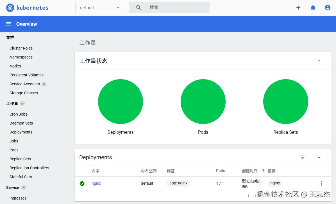The width and height of the screenshot is (336, 204).
Task: Open Jobs in the sidebar
Action: coord(14,141)
